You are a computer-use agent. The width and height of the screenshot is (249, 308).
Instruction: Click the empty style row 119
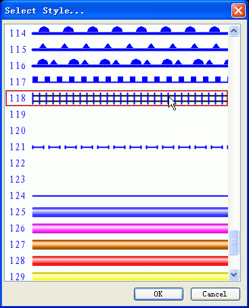(116, 114)
